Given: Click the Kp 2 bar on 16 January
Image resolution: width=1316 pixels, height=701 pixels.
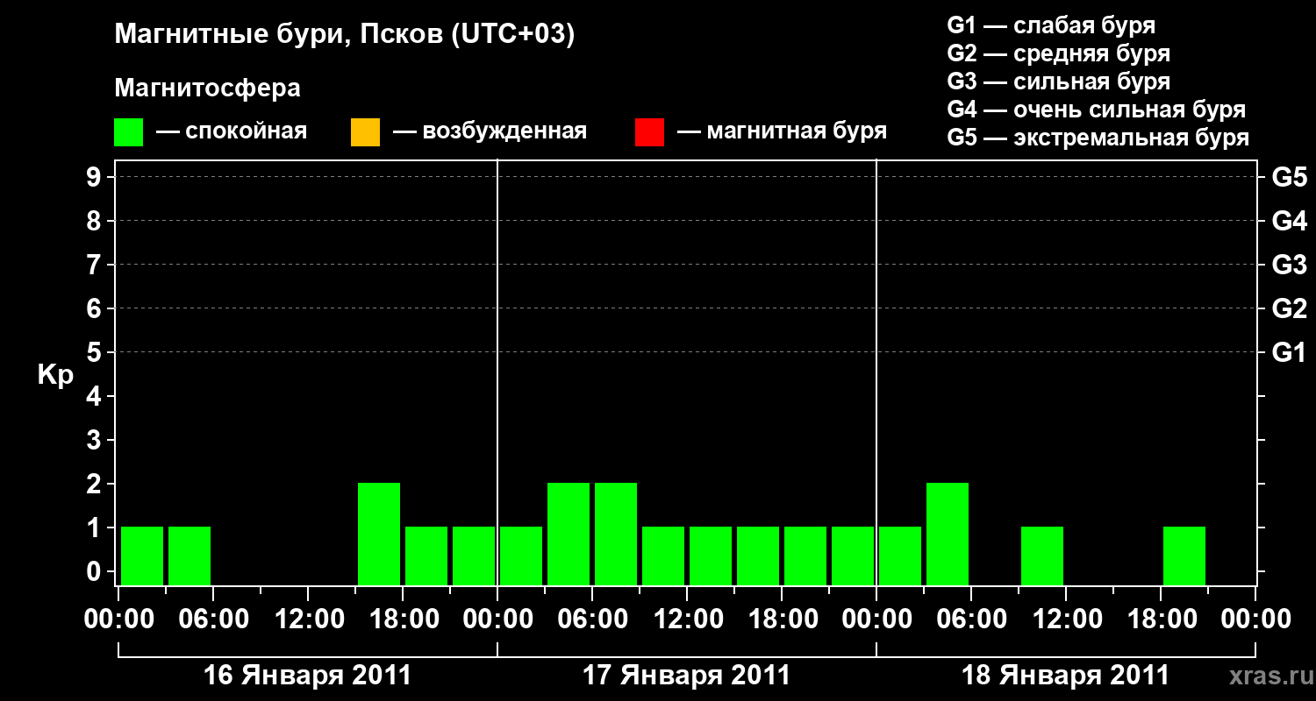Looking at the screenshot, I should pos(379,534).
